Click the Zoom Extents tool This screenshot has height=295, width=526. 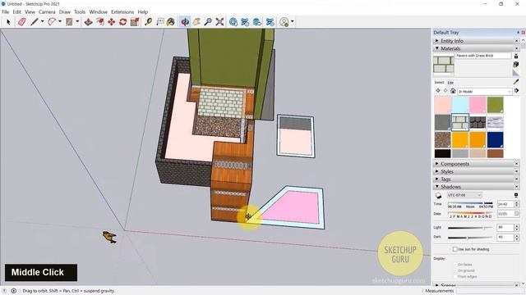tap(219, 22)
